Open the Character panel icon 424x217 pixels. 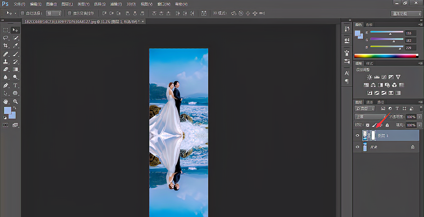pyautogui.click(x=347, y=73)
